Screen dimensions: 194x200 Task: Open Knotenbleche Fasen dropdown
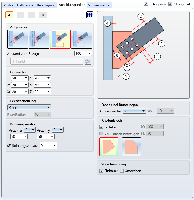click(134, 111)
